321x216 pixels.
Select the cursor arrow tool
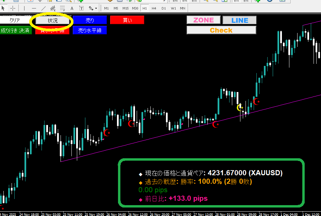point(4,8)
